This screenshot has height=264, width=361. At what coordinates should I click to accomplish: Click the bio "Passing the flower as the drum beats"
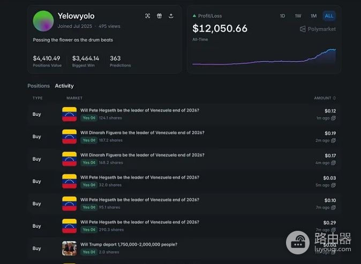73,40
